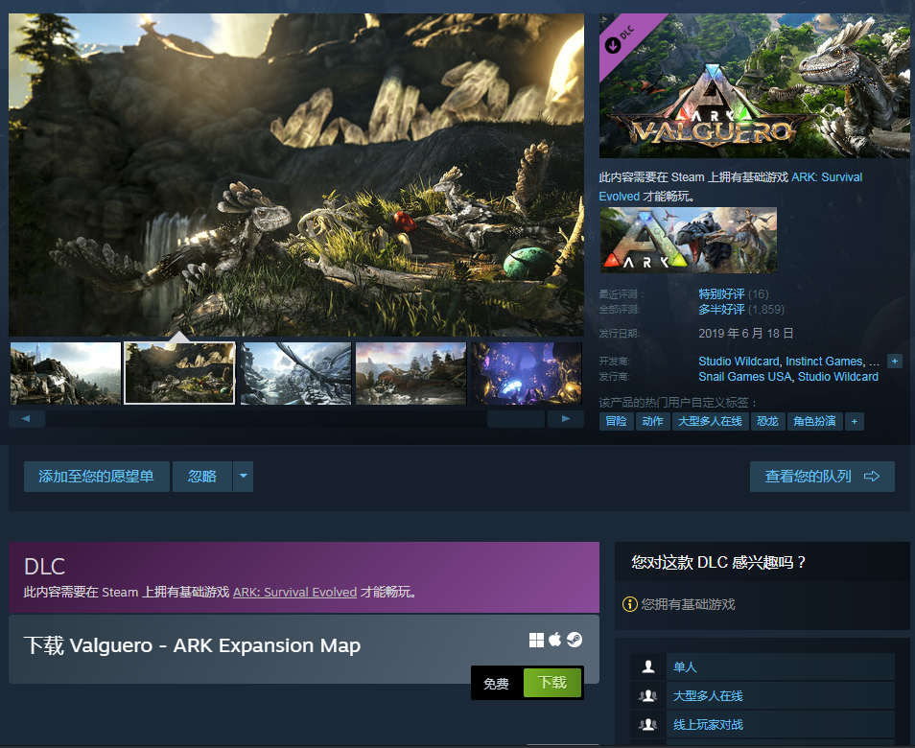Expand the developer list plus button
The height and width of the screenshot is (748, 915).
click(895, 362)
